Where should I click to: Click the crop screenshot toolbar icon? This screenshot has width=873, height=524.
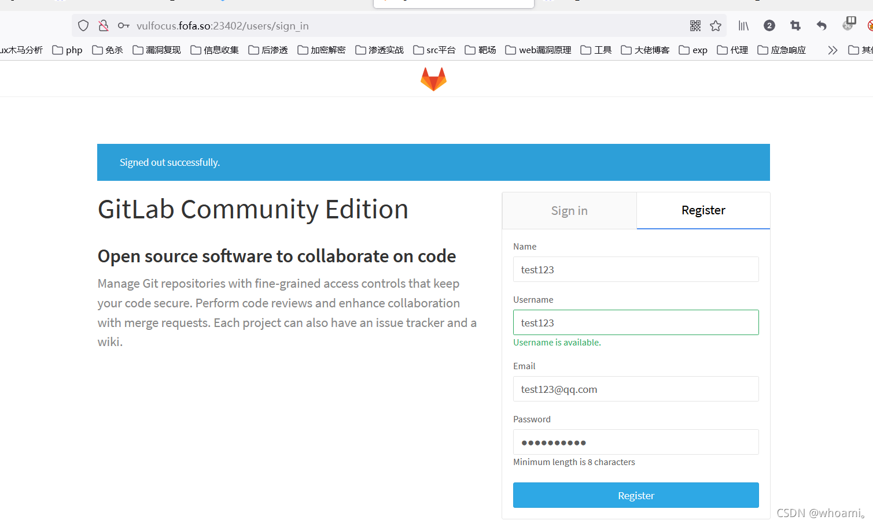795,25
